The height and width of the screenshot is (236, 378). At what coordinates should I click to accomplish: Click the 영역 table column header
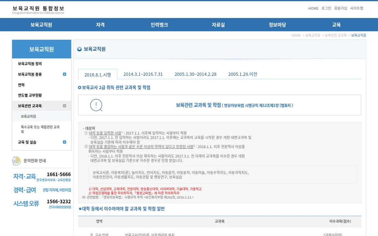tap(99, 221)
